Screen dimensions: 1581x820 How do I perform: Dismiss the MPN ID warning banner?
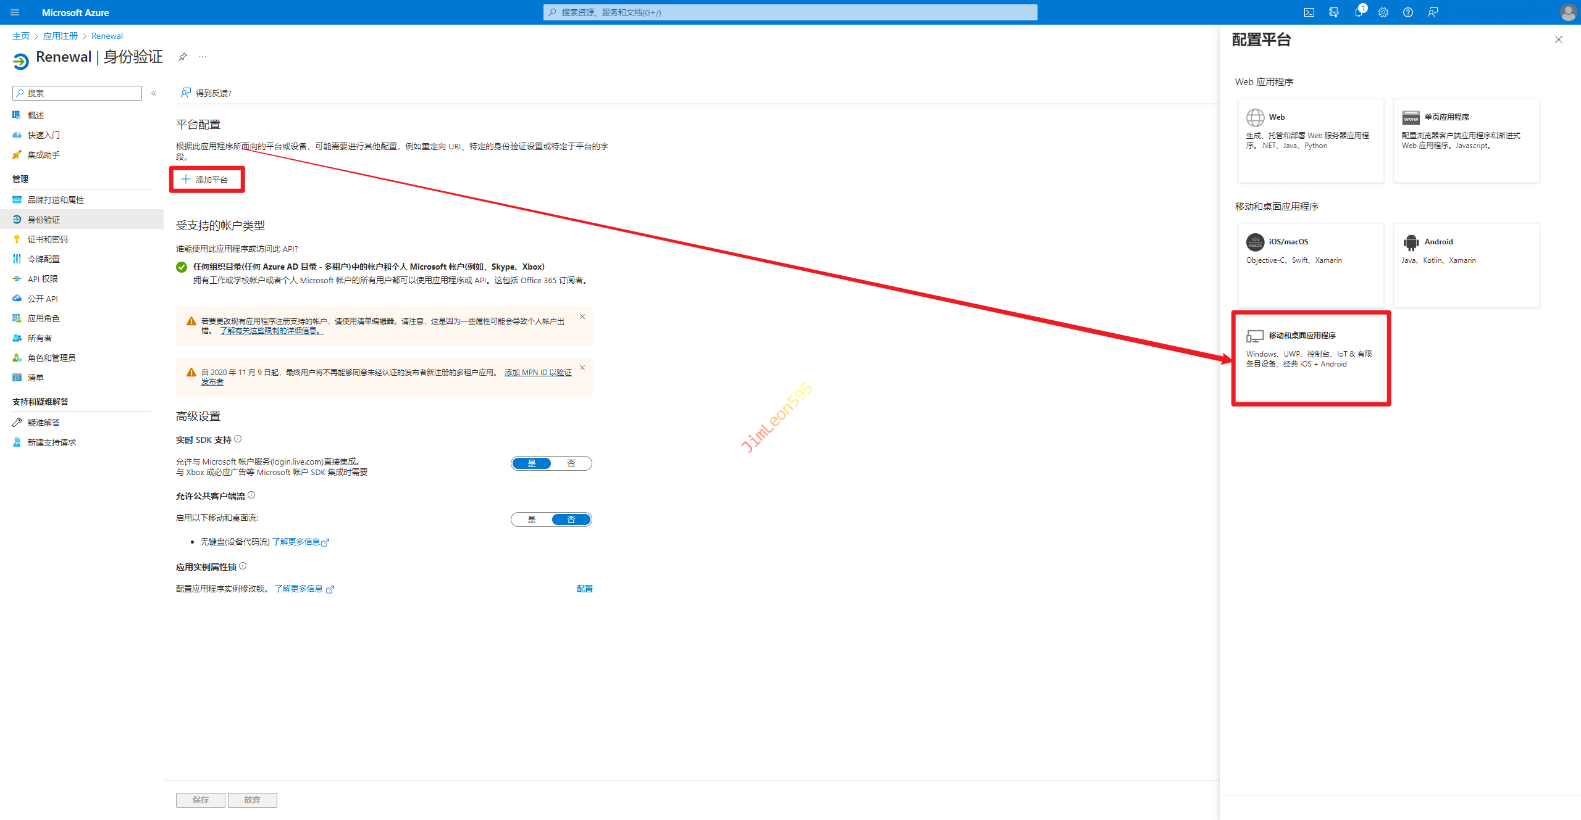pyautogui.click(x=582, y=368)
